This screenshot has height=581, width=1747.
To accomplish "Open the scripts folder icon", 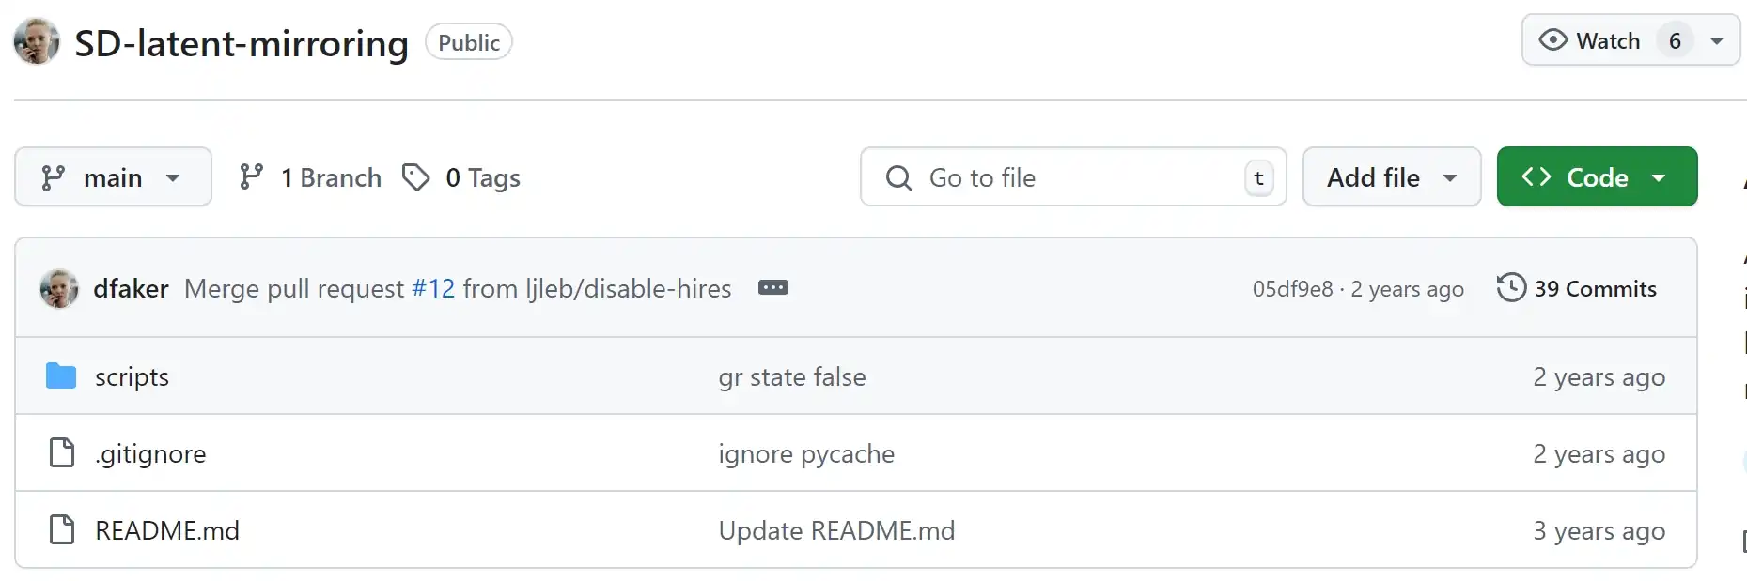I will coord(61,376).
